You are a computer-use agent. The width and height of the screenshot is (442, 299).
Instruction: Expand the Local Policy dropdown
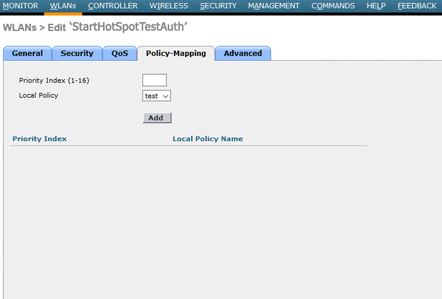tap(157, 95)
